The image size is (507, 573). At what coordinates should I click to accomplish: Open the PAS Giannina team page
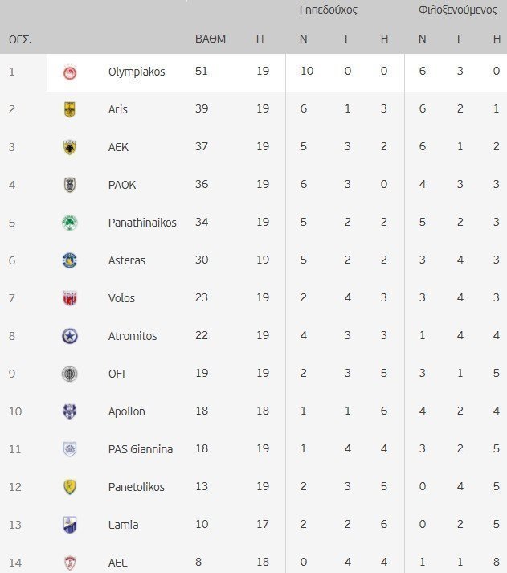pos(141,449)
